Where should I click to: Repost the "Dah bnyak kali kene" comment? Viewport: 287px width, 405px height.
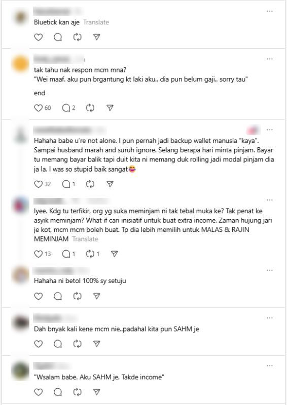(x=77, y=344)
